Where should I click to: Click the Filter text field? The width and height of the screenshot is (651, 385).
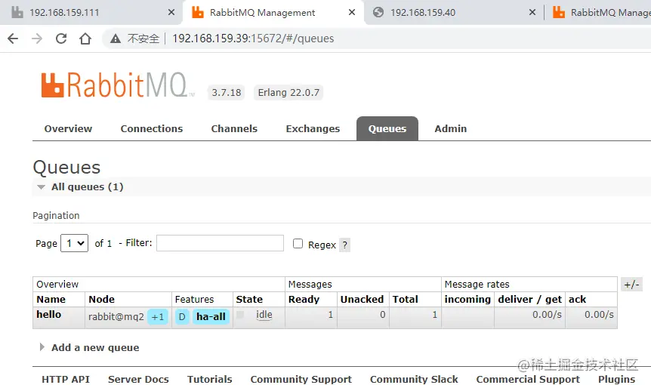220,243
